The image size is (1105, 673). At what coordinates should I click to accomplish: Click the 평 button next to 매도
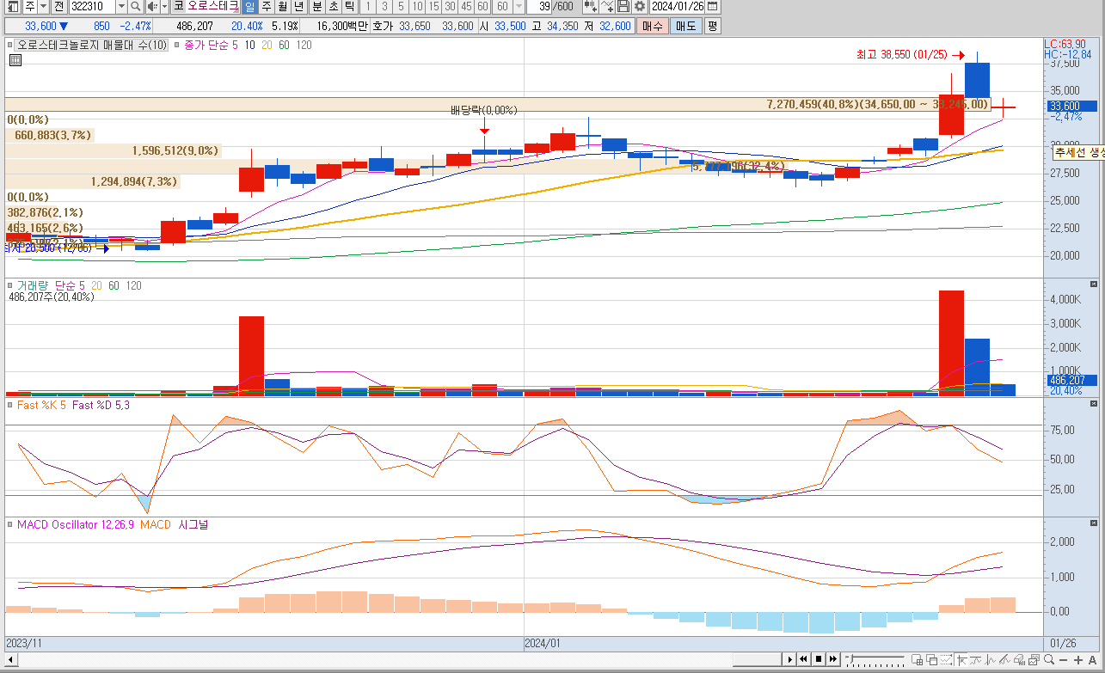pyautogui.click(x=711, y=26)
